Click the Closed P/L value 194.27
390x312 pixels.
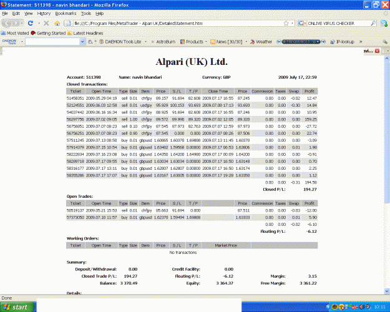pos(310,189)
